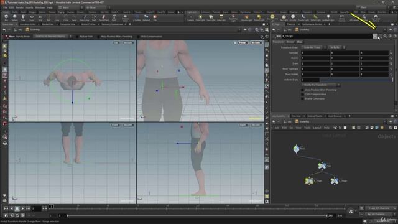
Task: Click the Play forward button
Action: point(22,208)
